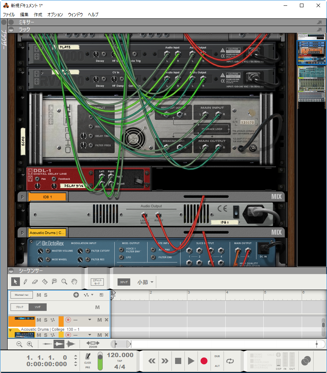Image resolution: width=327 pixels, height=373 pixels.
Task: Open the オプション menu
Action: click(x=55, y=14)
